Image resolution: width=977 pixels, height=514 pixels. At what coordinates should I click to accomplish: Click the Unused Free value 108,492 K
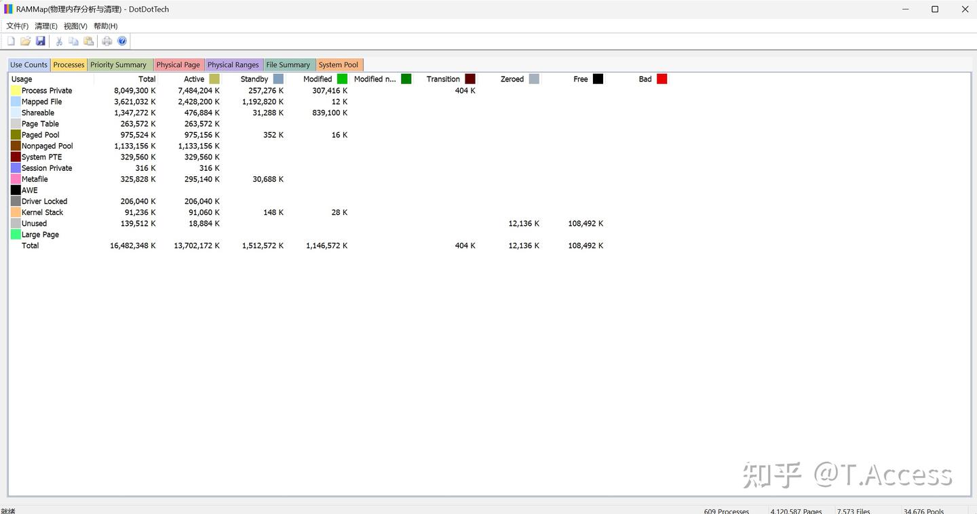pos(586,224)
